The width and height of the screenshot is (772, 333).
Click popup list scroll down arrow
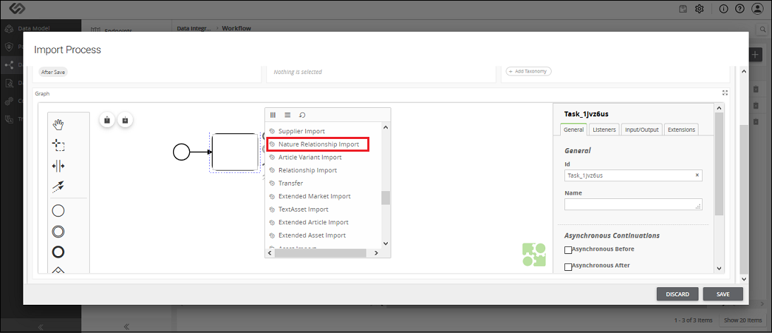click(386, 243)
